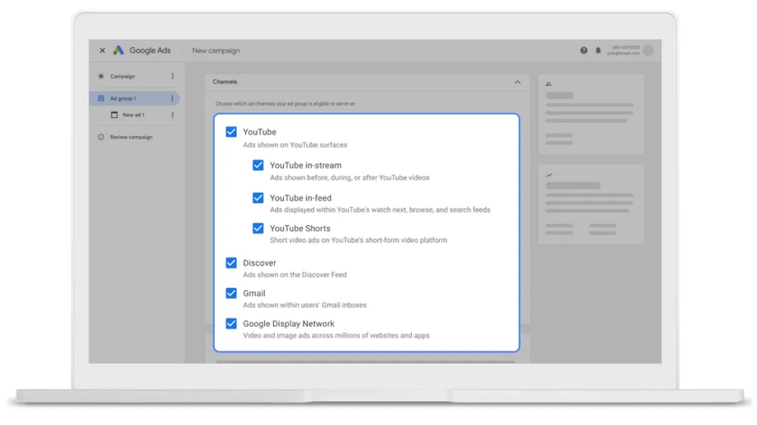Screen dimensions: 757x425
Task: Uncheck the YouTube channel checkbox
Action: click(x=232, y=132)
